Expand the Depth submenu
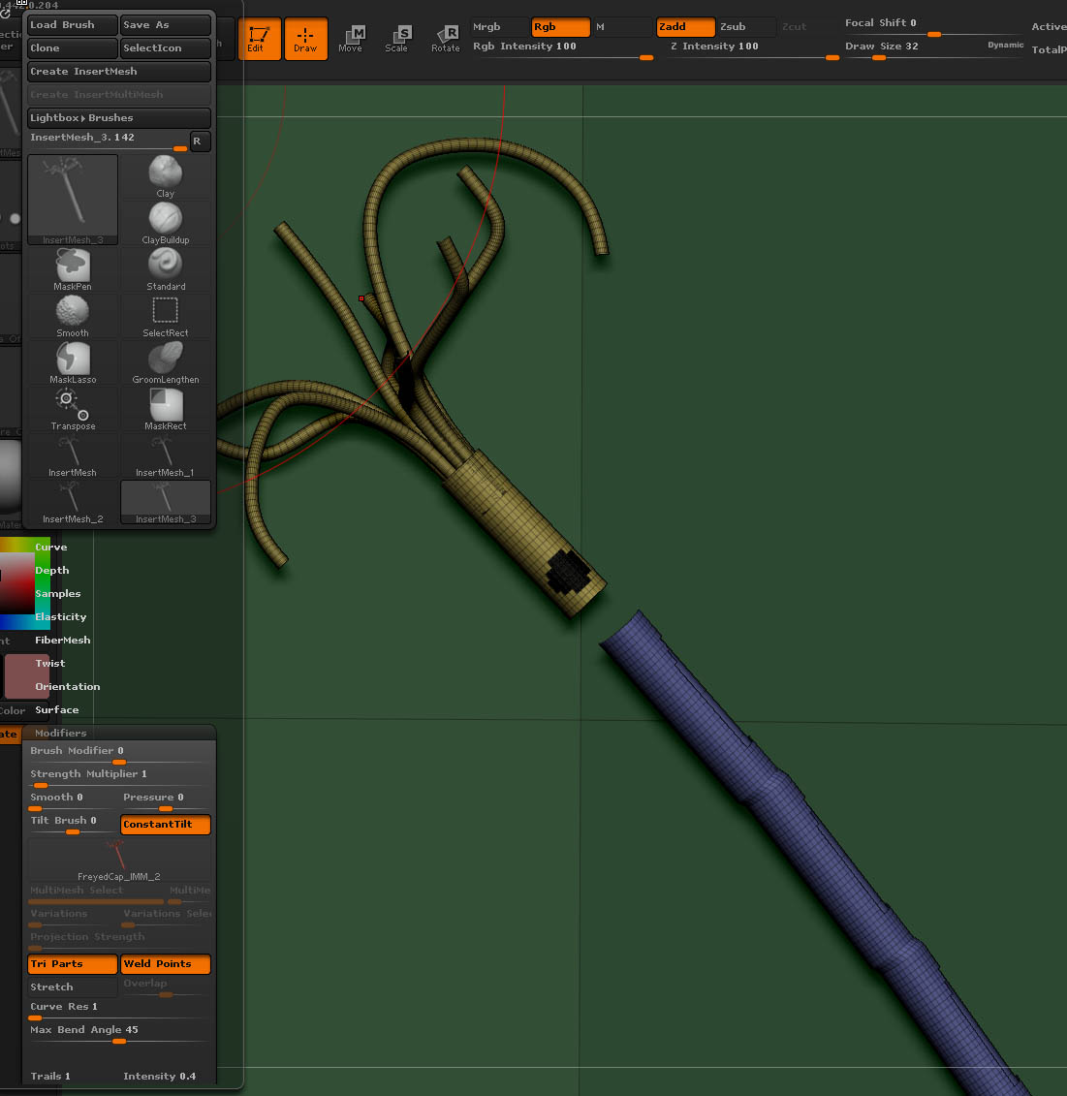The width and height of the screenshot is (1067, 1096). click(52, 571)
